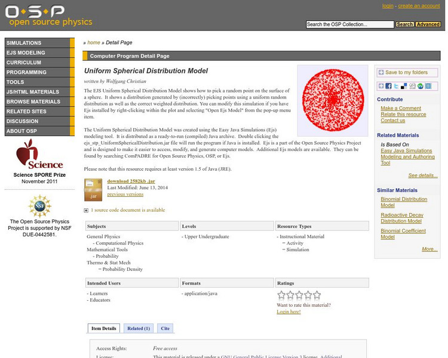The height and width of the screenshot is (358, 448).
Task: Open Binomial Coefficient Model link
Action: (x=403, y=234)
